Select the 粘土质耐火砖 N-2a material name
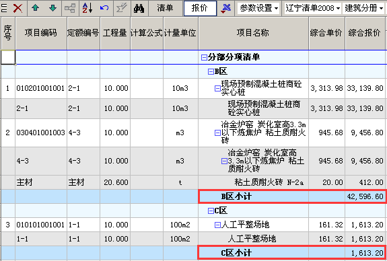The width and height of the screenshot is (387, 261). point(269,182)
